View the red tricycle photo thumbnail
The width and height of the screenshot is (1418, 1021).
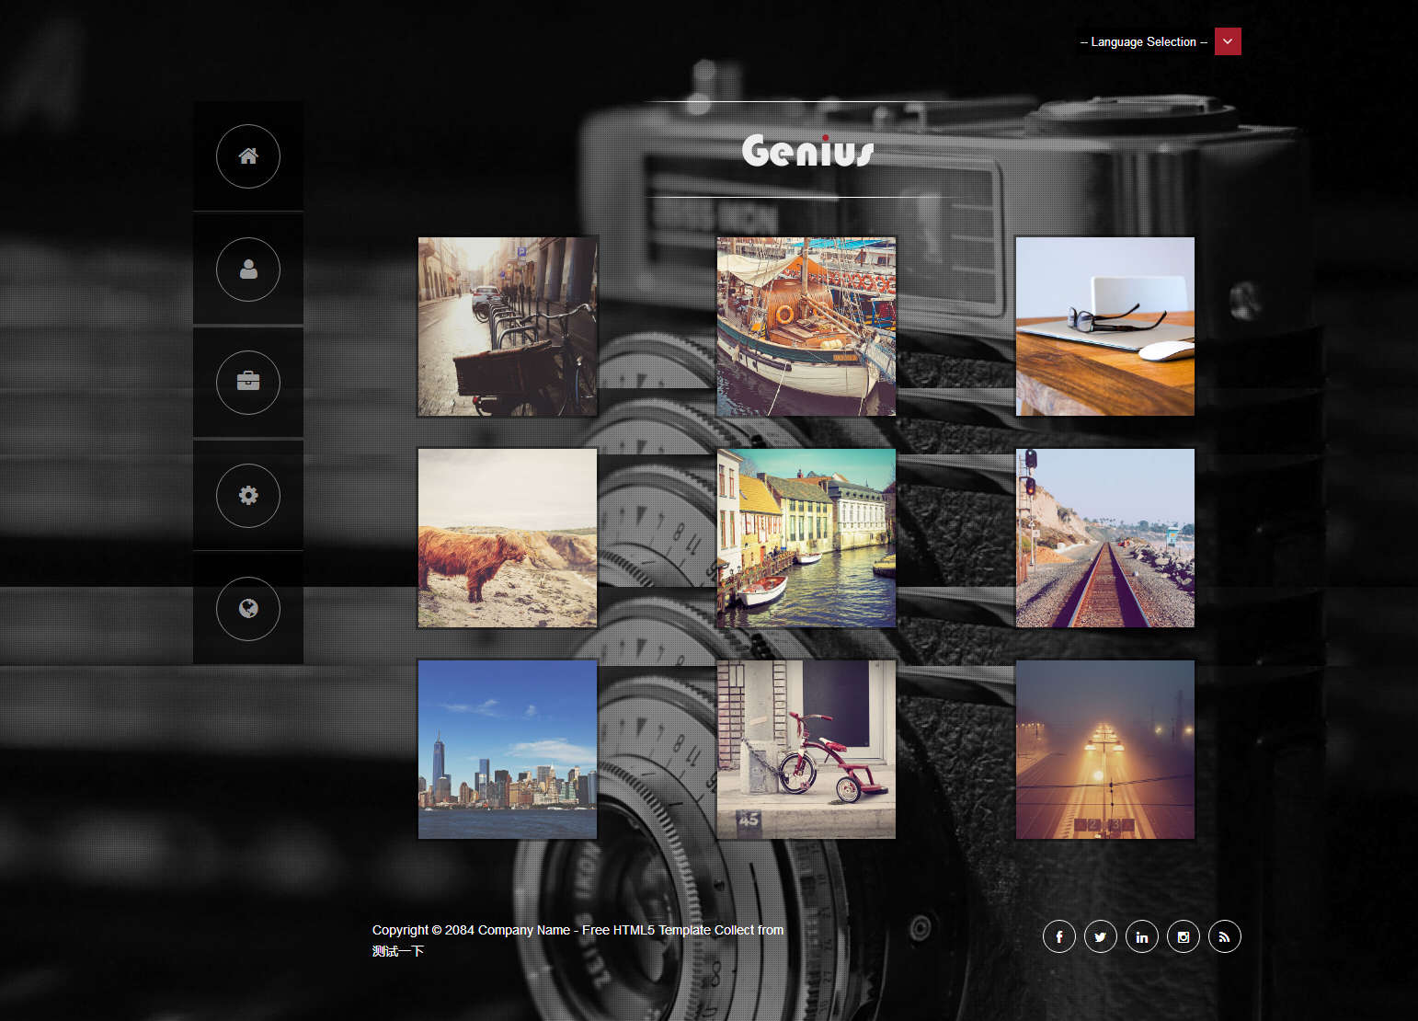point(806,749)
